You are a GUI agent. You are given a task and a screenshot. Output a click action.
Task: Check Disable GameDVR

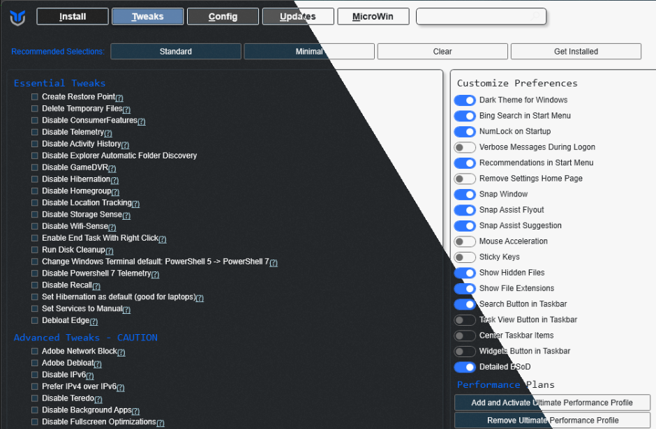(x=35, y=167)
